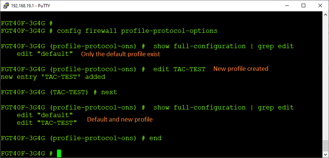The width and height of the screenshot is (329, 158).
Task: Click the 'config firewall profile-protocol-options' command
Action: pos(137,31)
